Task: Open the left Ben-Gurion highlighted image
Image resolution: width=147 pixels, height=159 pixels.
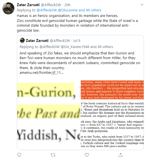Action: (x=49, y=113)
